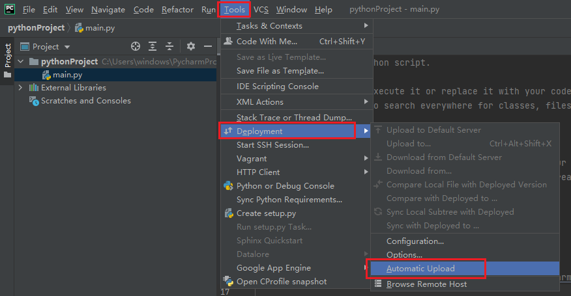
Task: Open Deployment Options
Action: (x=465, y=254)
